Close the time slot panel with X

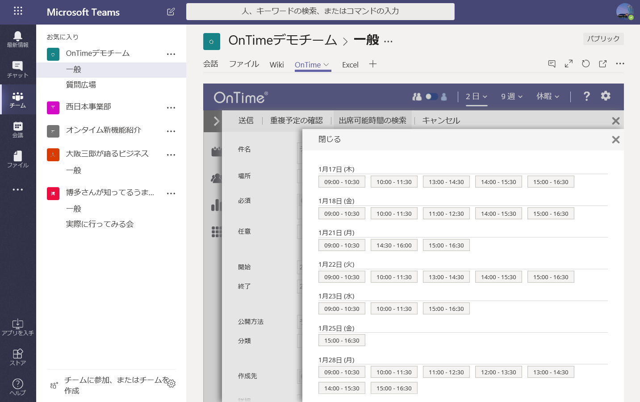tap(616, 140)
